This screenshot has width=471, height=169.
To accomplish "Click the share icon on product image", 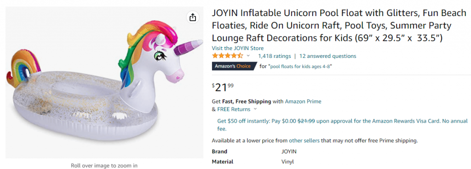I will click(x=193, y=17).
